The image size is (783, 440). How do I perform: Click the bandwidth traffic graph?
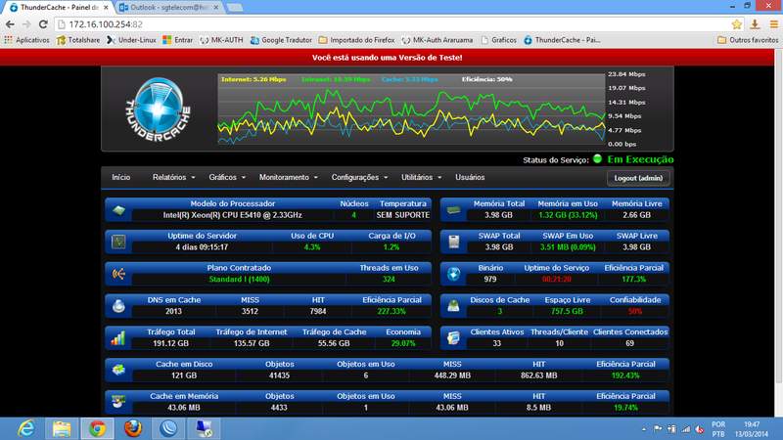tap(411, 109)
